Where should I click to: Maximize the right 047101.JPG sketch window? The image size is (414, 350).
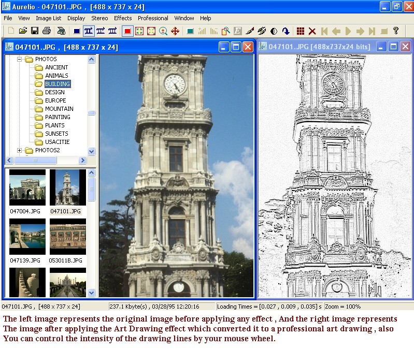(393, 47)
